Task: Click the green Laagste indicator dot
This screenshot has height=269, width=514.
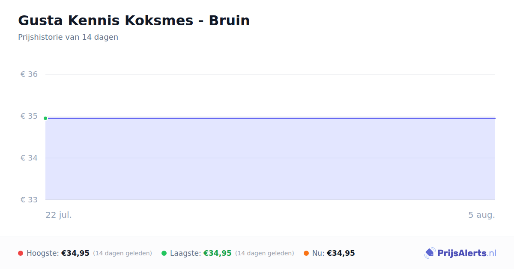Action: click(x=164, y=253)
